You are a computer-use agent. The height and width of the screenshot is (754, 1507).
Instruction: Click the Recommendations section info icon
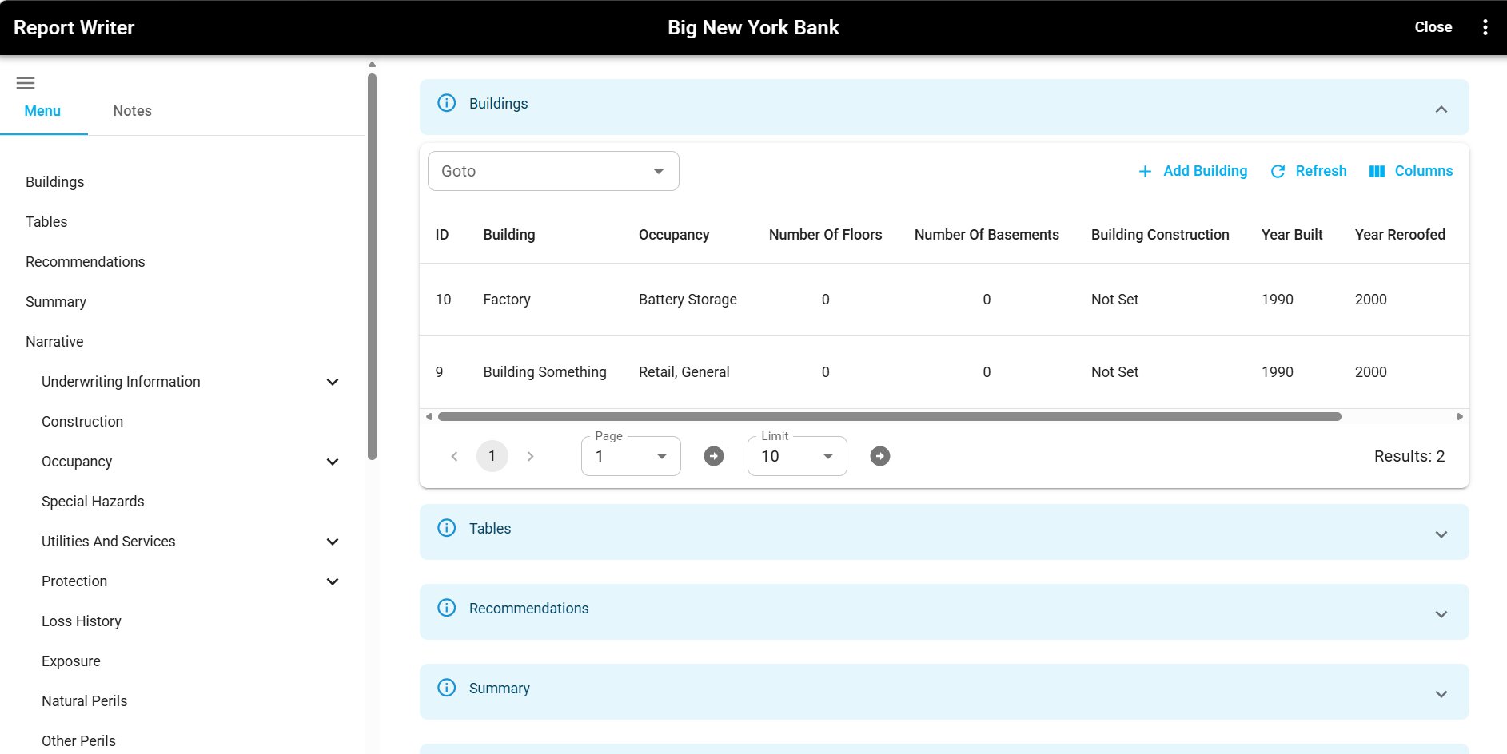[x=447, y=608]
